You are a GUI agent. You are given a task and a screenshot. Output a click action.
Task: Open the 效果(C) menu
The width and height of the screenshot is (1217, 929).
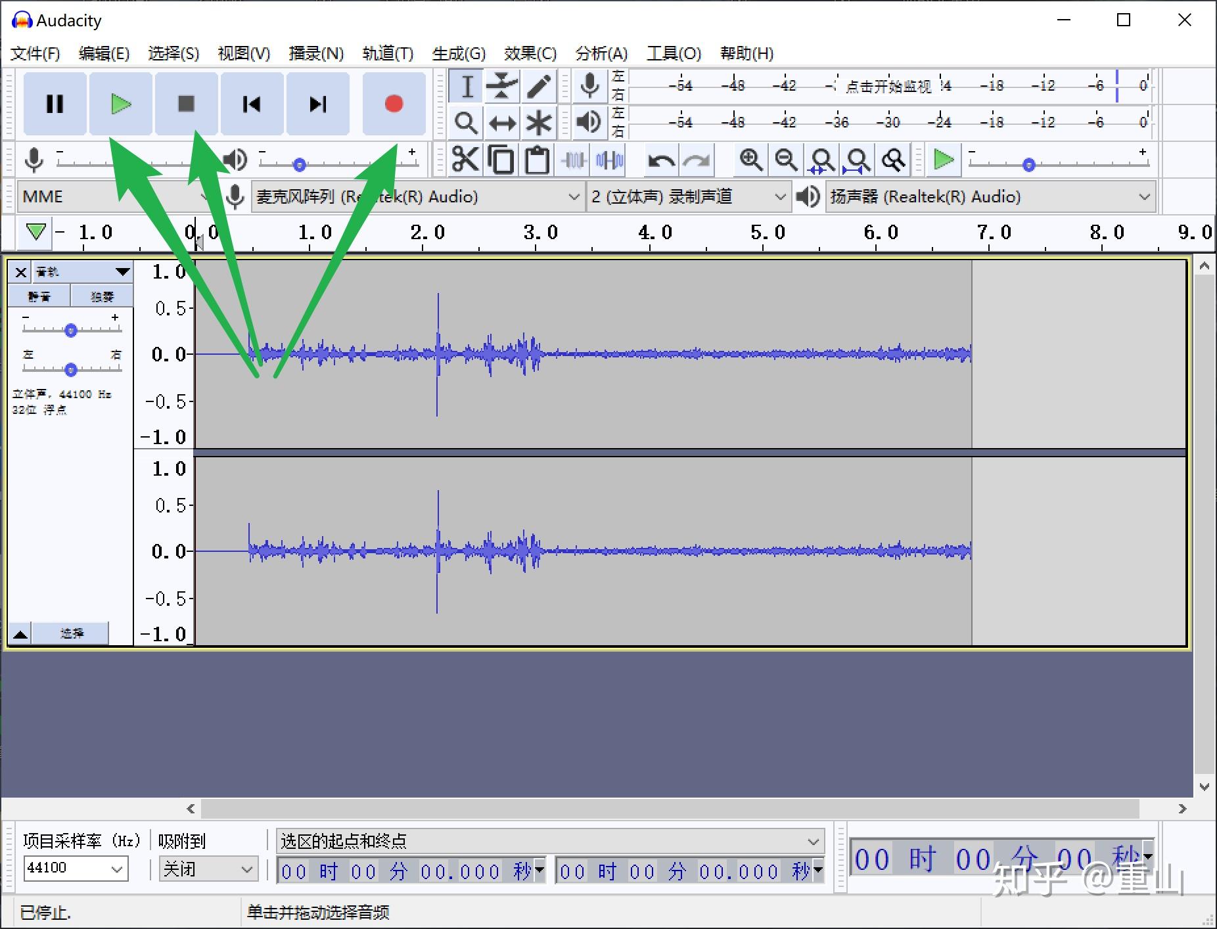530,53
